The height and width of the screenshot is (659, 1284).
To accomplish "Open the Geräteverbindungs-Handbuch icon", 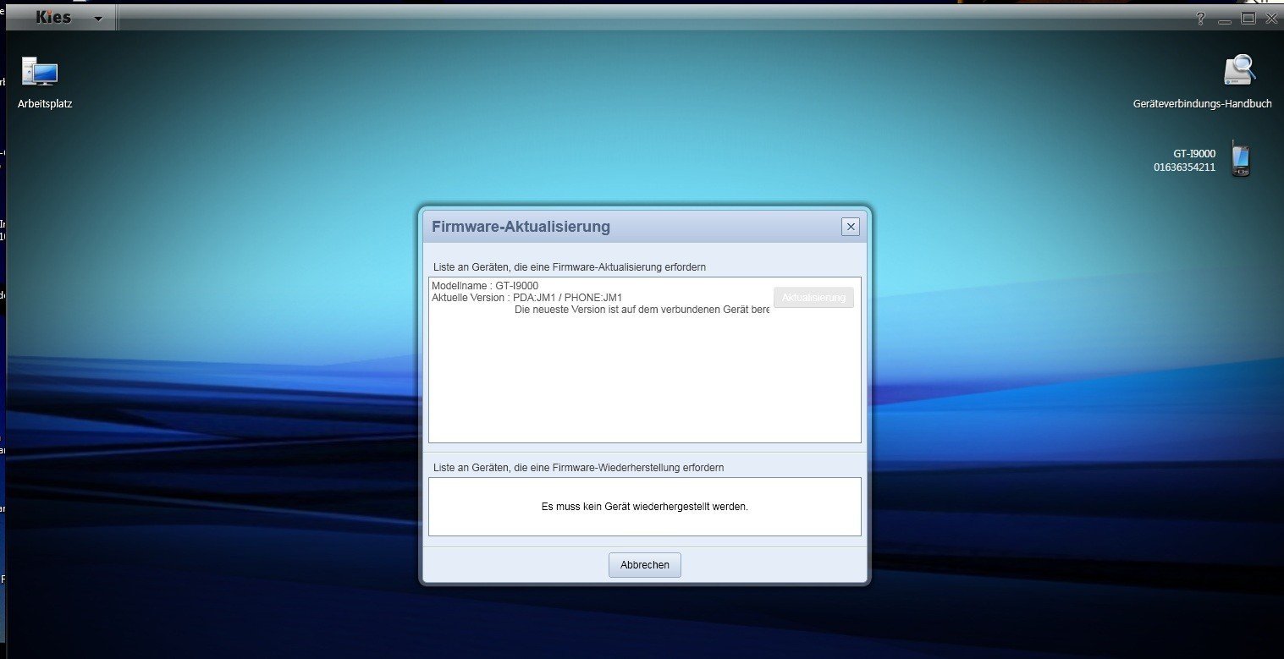I will coord(1239,70).
